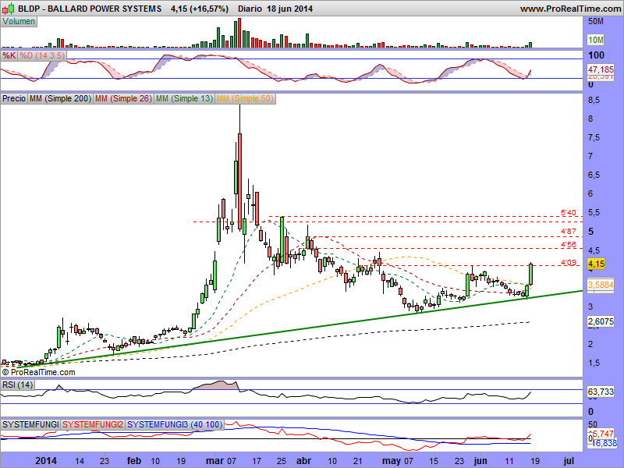
Task: Click the 2014 year label on time axis
Action: 46,461
